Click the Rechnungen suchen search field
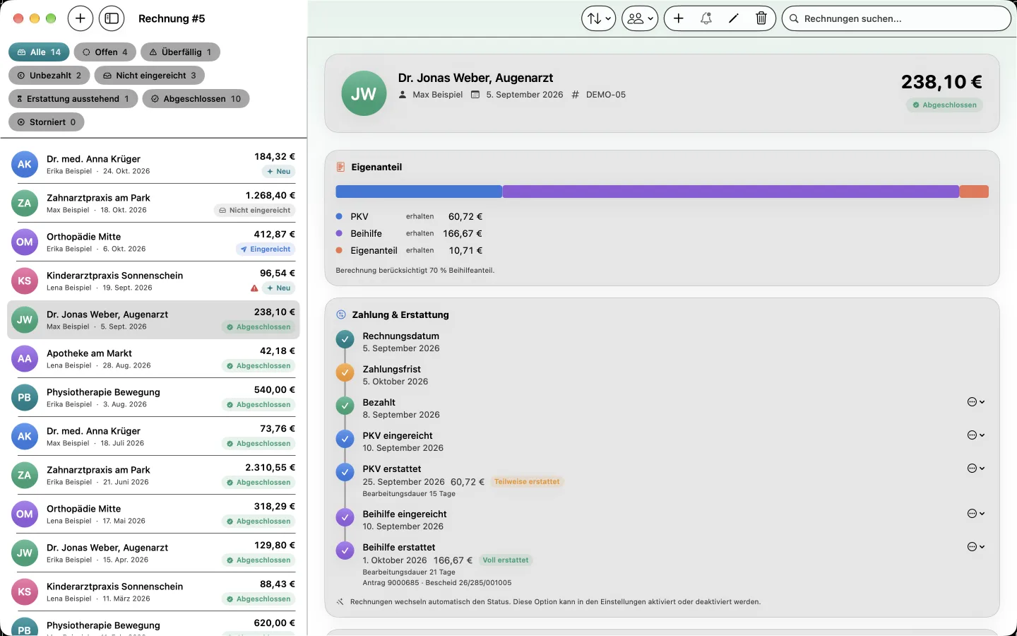The image size is (1017, 636). pyautogui.click(x=896, y=18)
